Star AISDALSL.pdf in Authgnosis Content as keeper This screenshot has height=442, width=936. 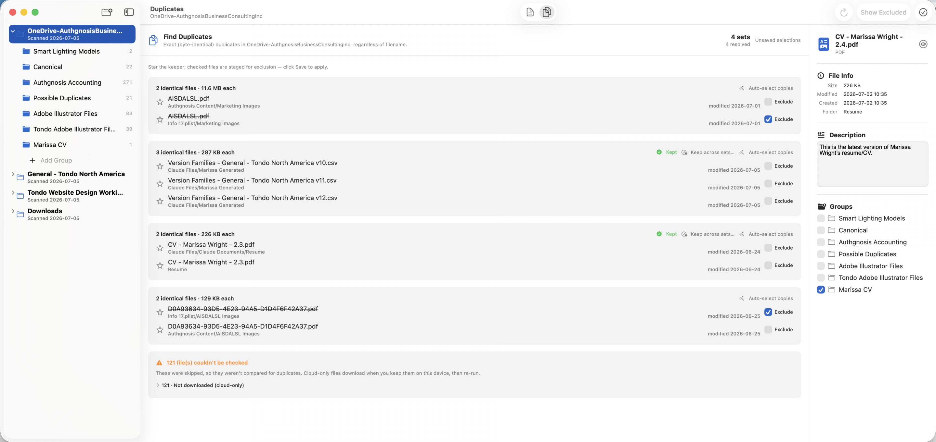(160, 102)
